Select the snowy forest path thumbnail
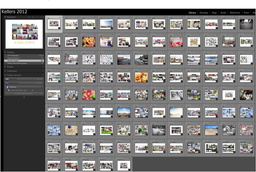This screenshot has width=256, height=172. [229, 42]
